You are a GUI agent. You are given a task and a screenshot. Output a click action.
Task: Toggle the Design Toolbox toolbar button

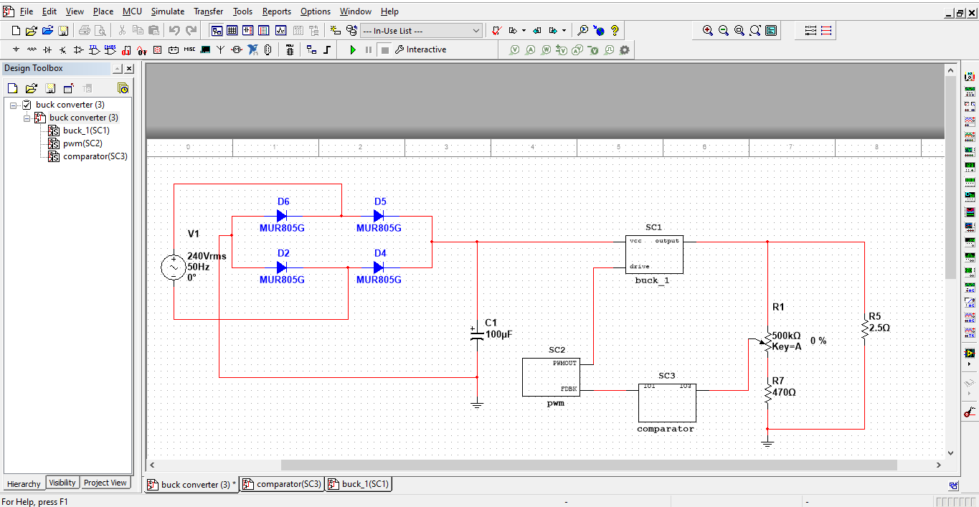(216, 31)
